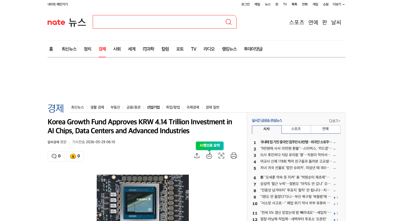Open the 쇼핑 link in top bar

click(x=326, y=4)
